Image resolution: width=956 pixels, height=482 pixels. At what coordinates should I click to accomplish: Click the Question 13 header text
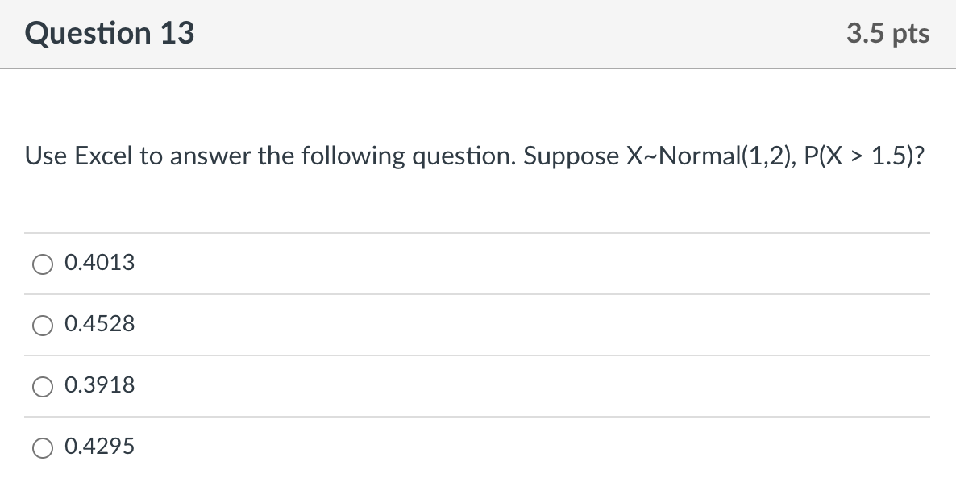[110, 33]
